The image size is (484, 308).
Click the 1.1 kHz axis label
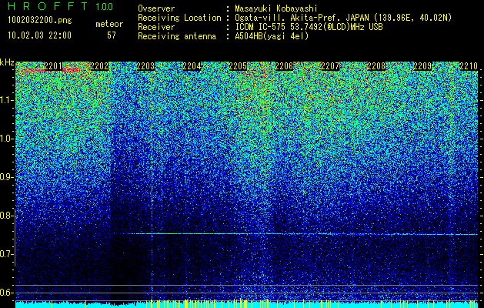click(7, 100)
